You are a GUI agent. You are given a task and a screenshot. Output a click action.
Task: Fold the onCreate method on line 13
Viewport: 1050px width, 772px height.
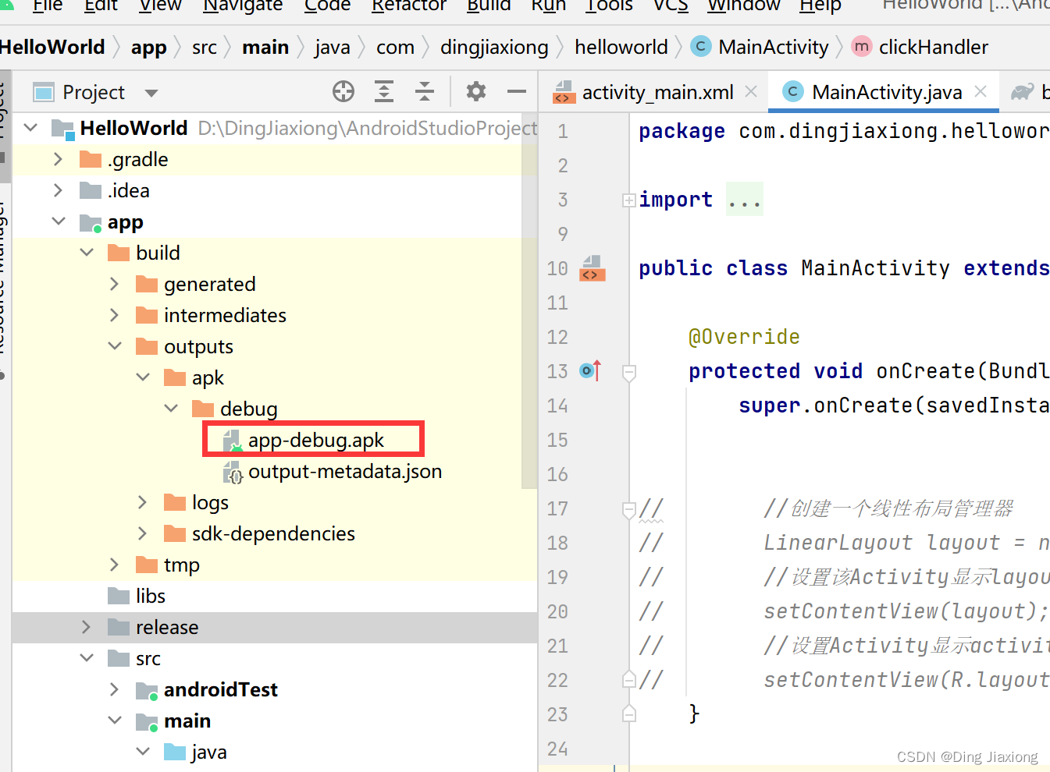[x=628, y=373]
